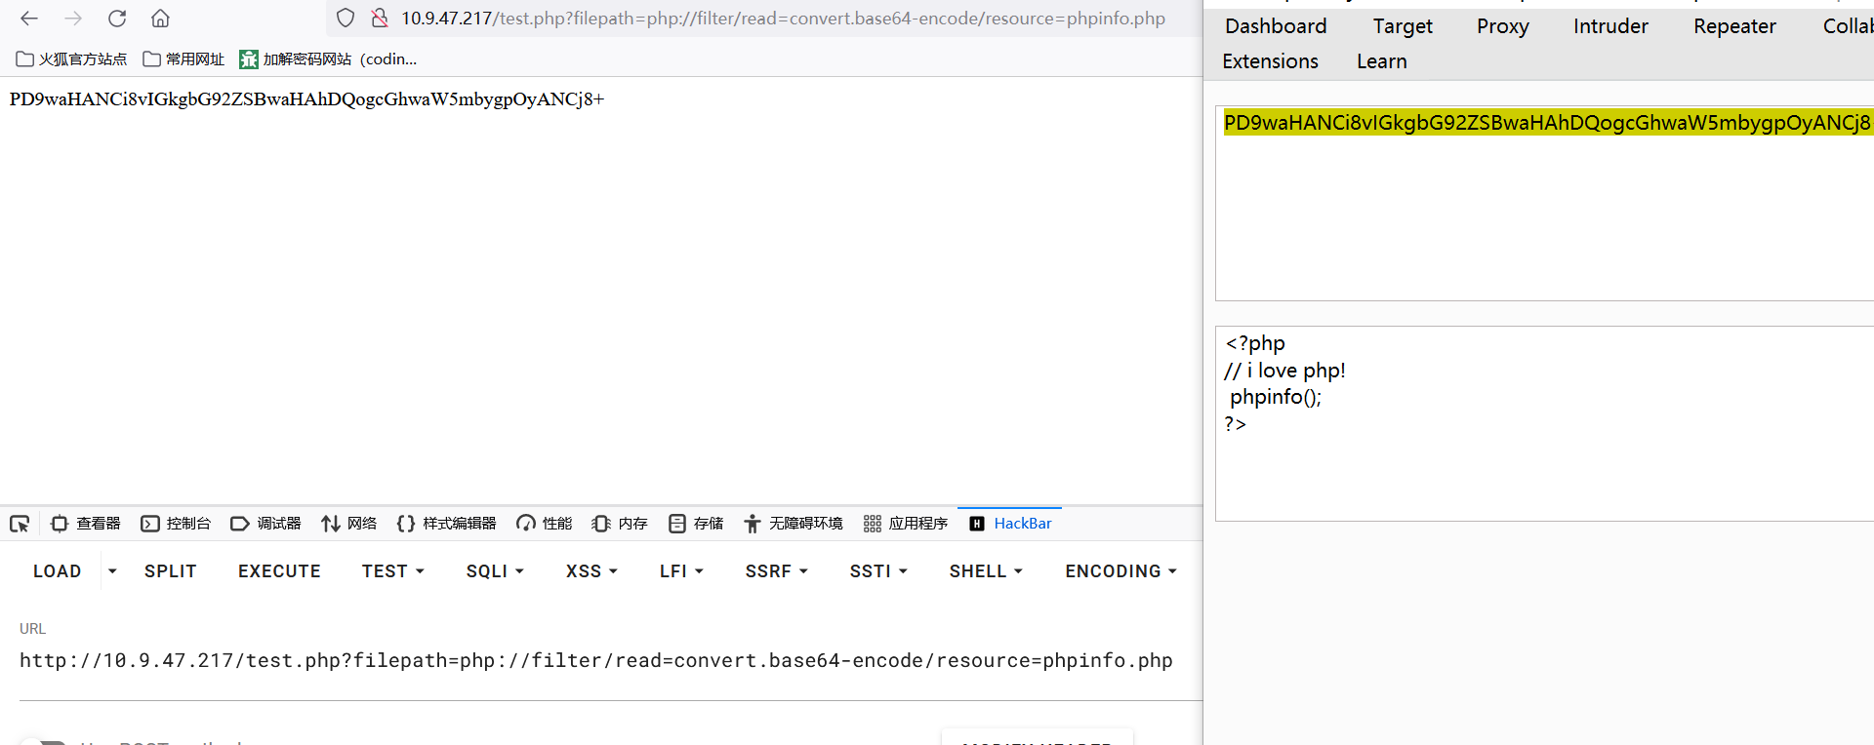The width and height of the screenshot is (1874, 745).
Task: Open Burp Suite Proxy tab
Action: coord(1503,26)
